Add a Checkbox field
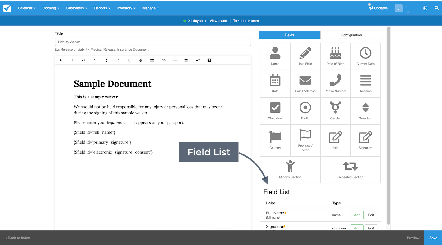This screenshot has height=245, width=442. tap(275, 111)
